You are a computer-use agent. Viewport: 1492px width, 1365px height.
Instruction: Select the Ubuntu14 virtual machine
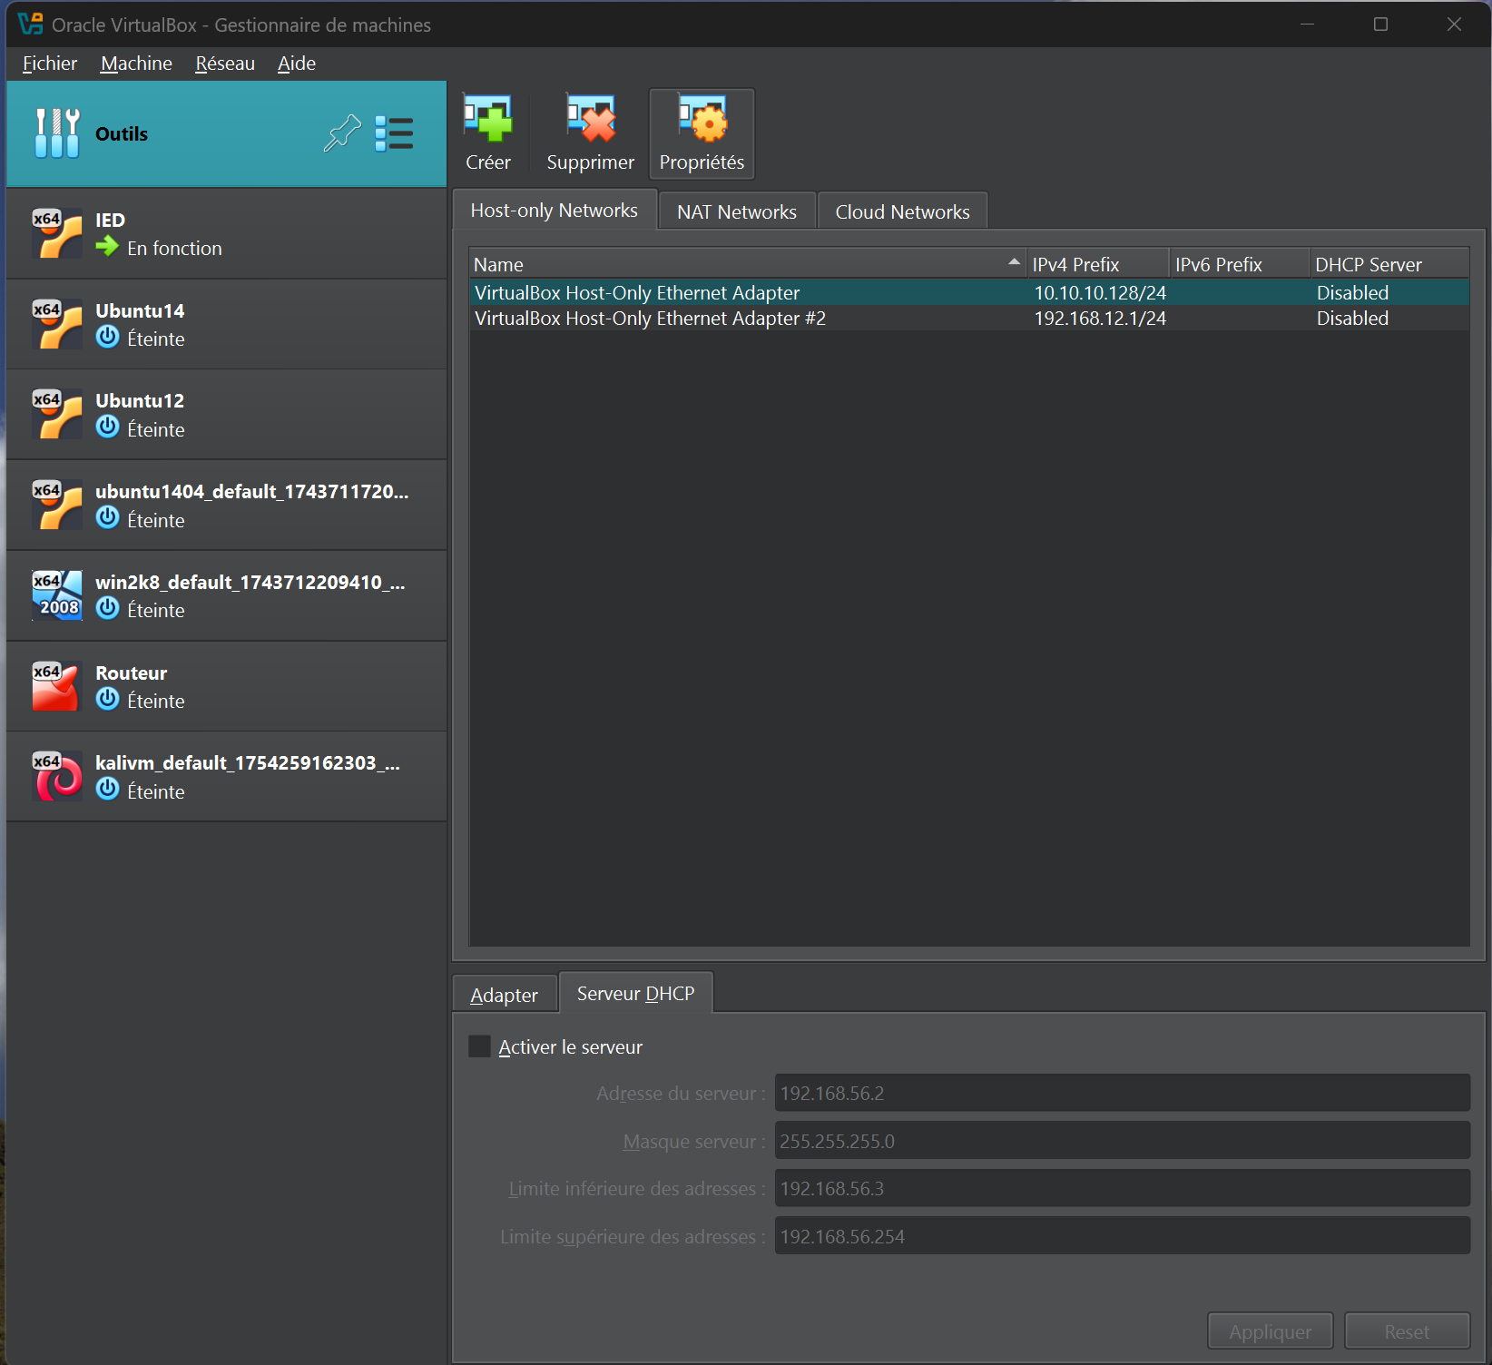click(x=227, y=324)
